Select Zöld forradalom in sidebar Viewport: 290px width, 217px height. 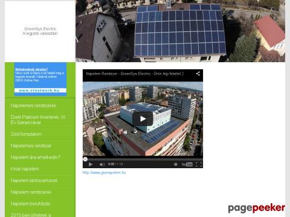click(26, 134)
